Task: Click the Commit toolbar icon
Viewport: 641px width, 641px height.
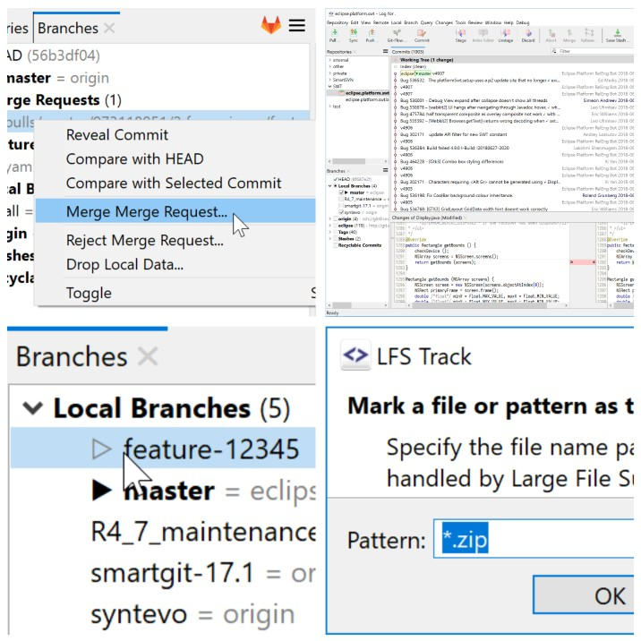Action: pyautogui.click(x=422, y=33)
